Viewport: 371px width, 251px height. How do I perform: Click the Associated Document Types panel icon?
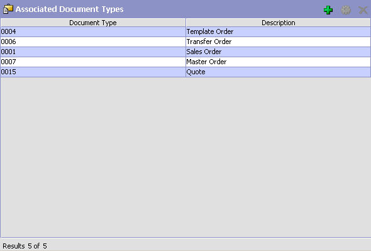click(x=8, y=9)
